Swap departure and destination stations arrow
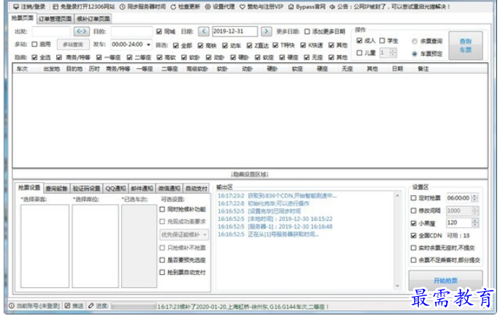This screenshot has height=321, width=500. pos(82,31)
